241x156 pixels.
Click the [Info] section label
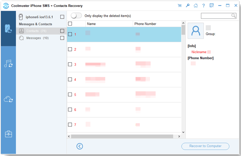[191, 46]
